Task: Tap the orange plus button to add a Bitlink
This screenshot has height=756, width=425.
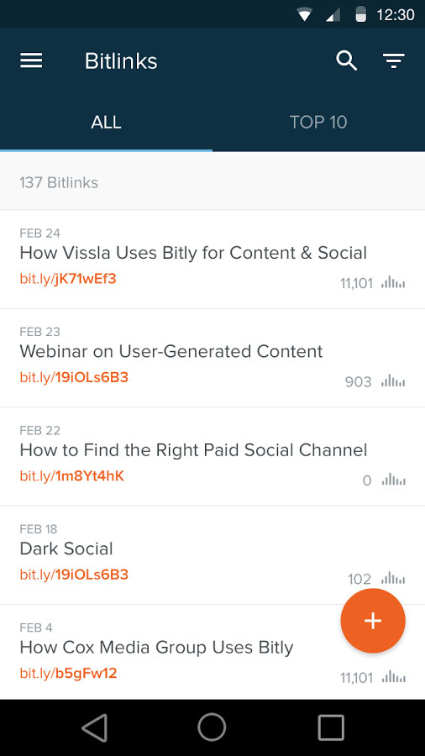Action: (x=373, y=621)
